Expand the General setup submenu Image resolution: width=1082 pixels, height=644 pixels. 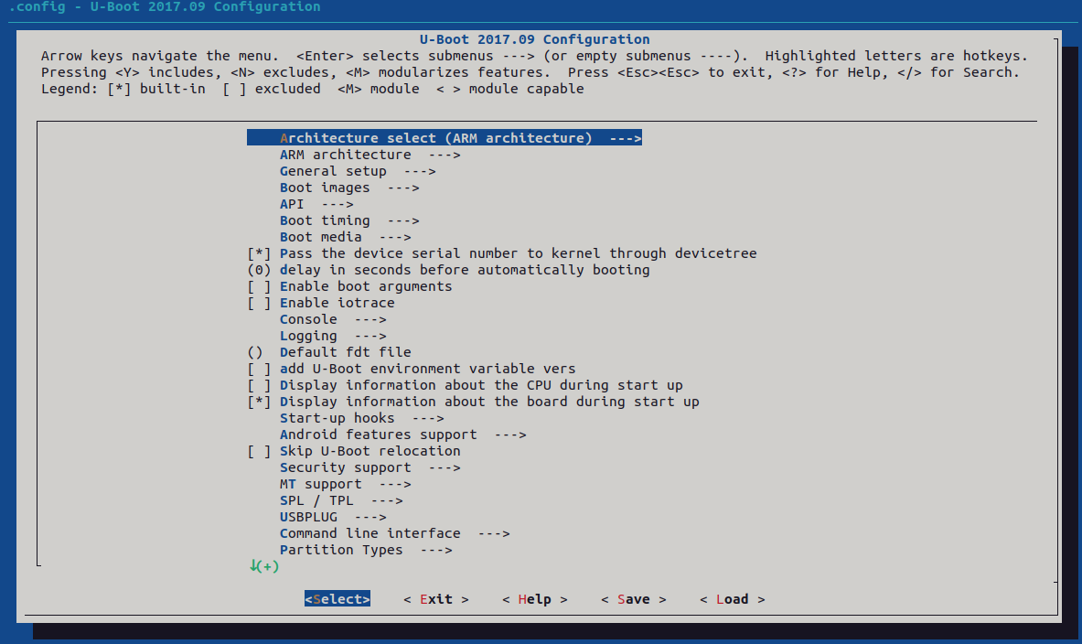coord(358,171)
